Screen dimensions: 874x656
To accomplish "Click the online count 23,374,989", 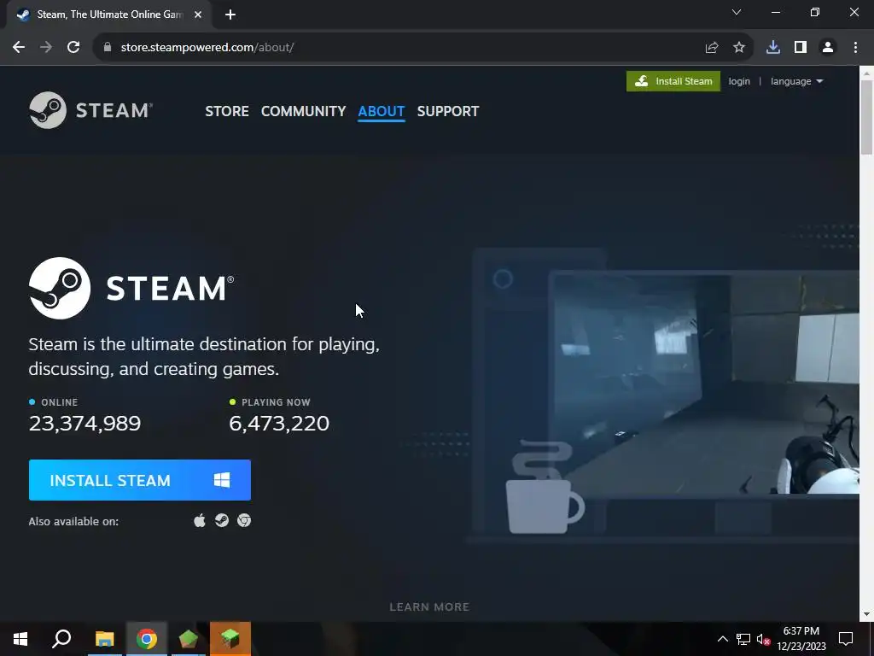I will 84,424.
